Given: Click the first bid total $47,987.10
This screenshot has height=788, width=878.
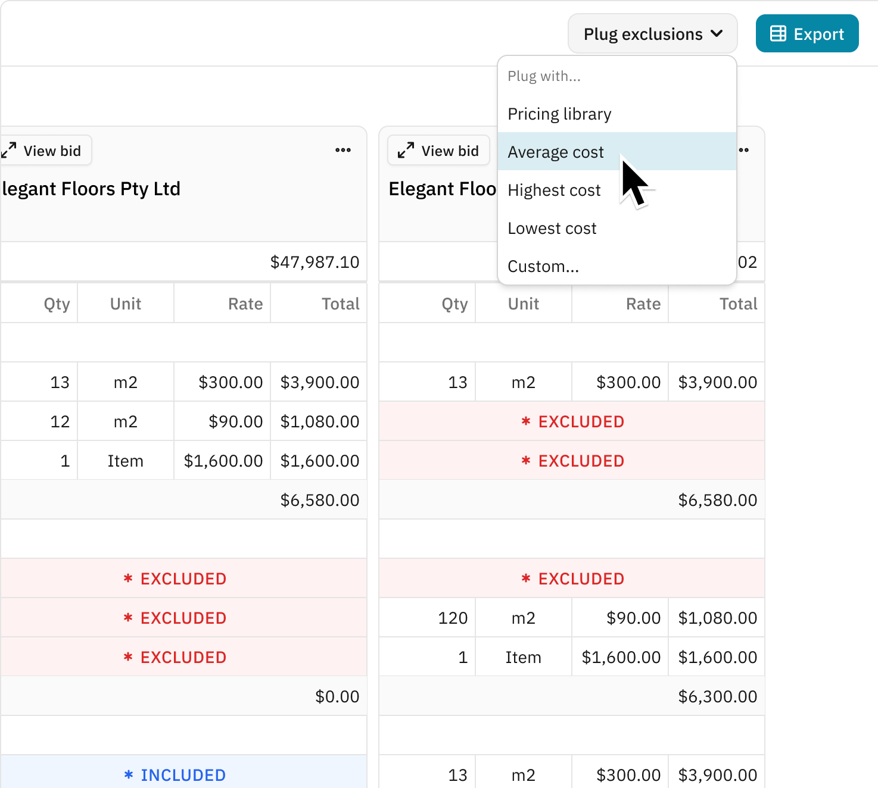Looking at the screenshot, I should coord(315,262).
